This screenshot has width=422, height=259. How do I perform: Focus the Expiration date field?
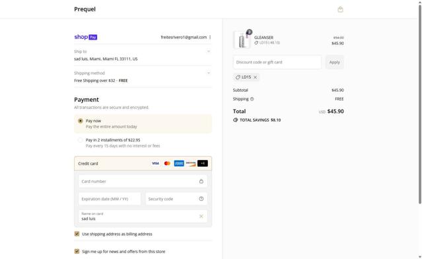coord(110,199)
